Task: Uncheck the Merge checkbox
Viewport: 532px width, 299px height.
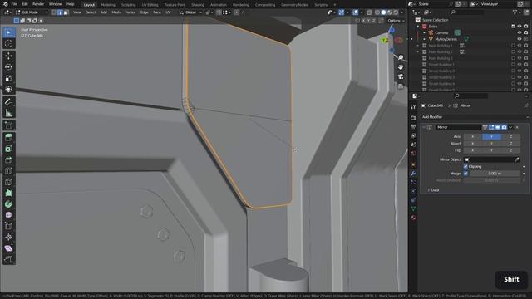Action: pyautogui.click(x=465, y=174)
